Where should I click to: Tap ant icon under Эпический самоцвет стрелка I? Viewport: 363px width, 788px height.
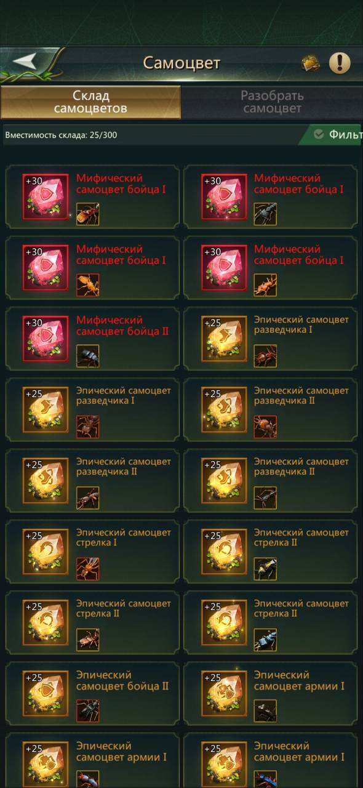87,569
